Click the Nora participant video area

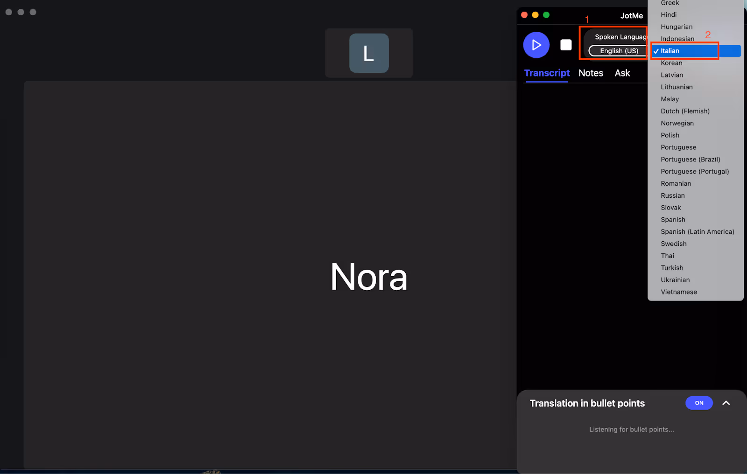(x=270, y=275)
